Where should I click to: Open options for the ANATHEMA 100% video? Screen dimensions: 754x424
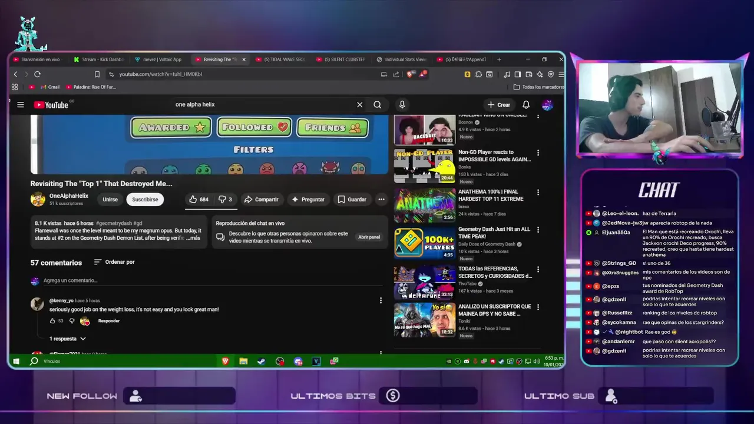[538, 193]
